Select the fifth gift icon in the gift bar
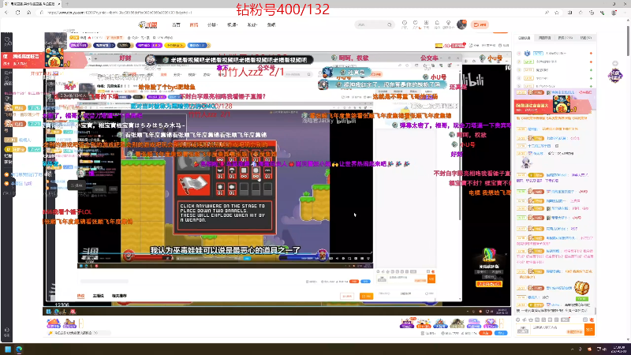631x355 pixels. pos(474,323)
